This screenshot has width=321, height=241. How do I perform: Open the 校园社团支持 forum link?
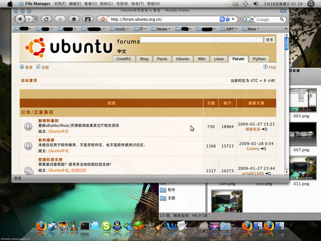50,160
